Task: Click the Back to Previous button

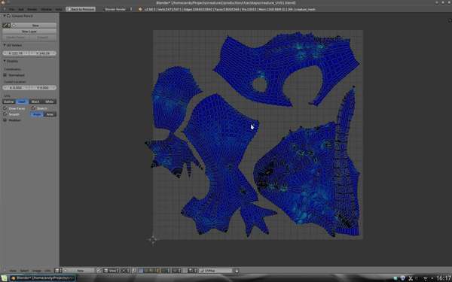Action: 81,9
